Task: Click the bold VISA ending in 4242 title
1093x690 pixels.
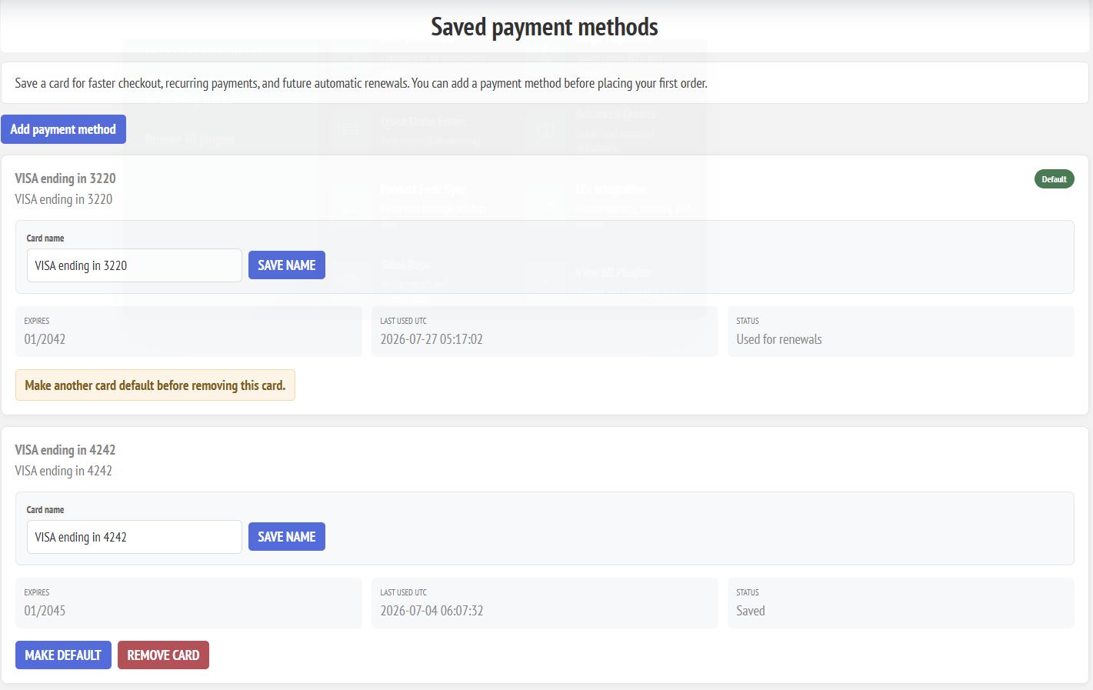Action: (x=65, y=450)
